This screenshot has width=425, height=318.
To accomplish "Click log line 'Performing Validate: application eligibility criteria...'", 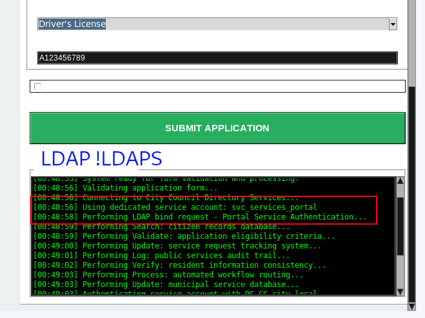I will point(184,236).
